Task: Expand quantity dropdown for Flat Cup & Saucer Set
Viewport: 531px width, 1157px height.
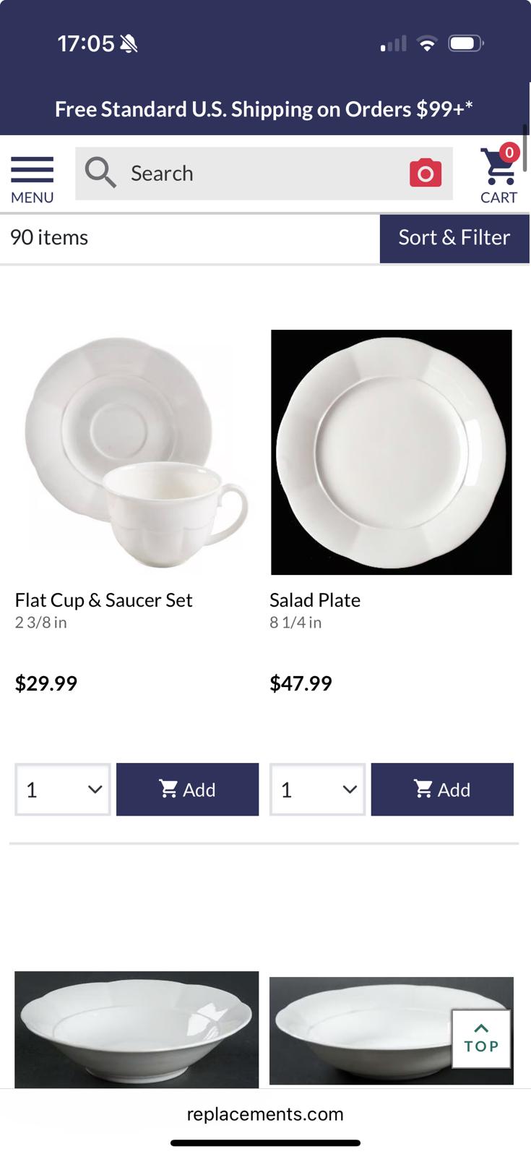Action: click(63, 790)
